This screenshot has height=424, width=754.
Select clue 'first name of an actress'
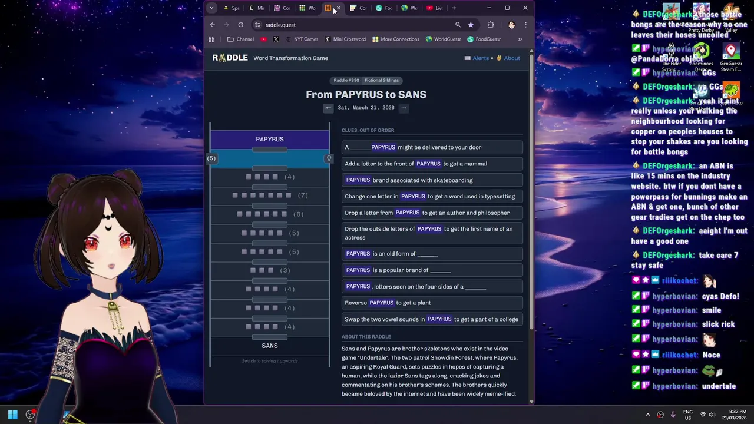tap(432, 233)
